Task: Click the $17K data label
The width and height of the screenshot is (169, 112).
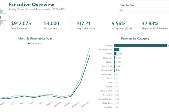Action: [119, 58]
